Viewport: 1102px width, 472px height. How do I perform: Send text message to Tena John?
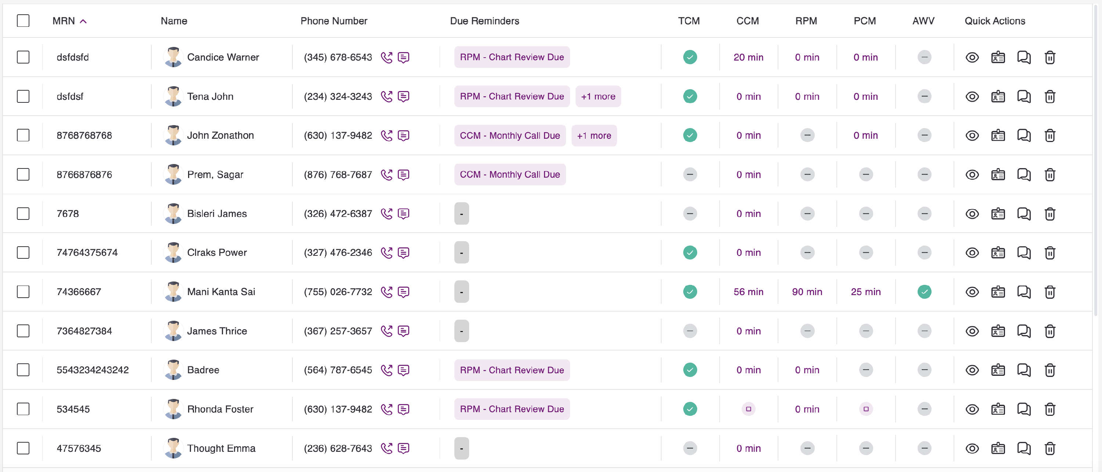pos(403,97)
